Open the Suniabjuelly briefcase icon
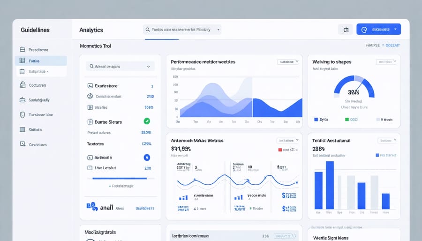The width and height of the screenshot is (422, 241). click(x=23, y=100)
